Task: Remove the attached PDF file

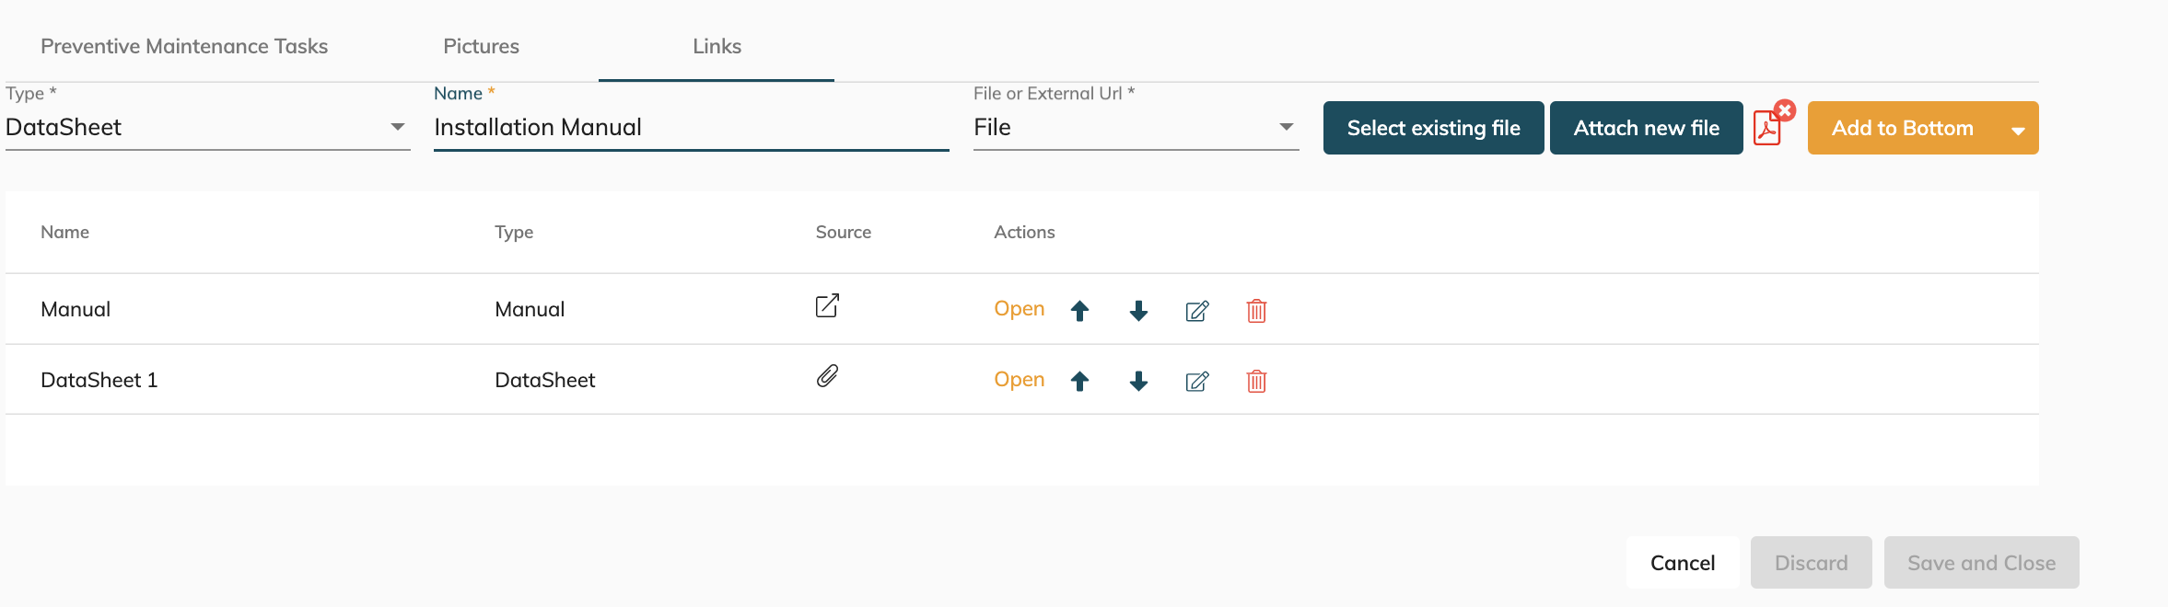Action: pos(1785,111)
